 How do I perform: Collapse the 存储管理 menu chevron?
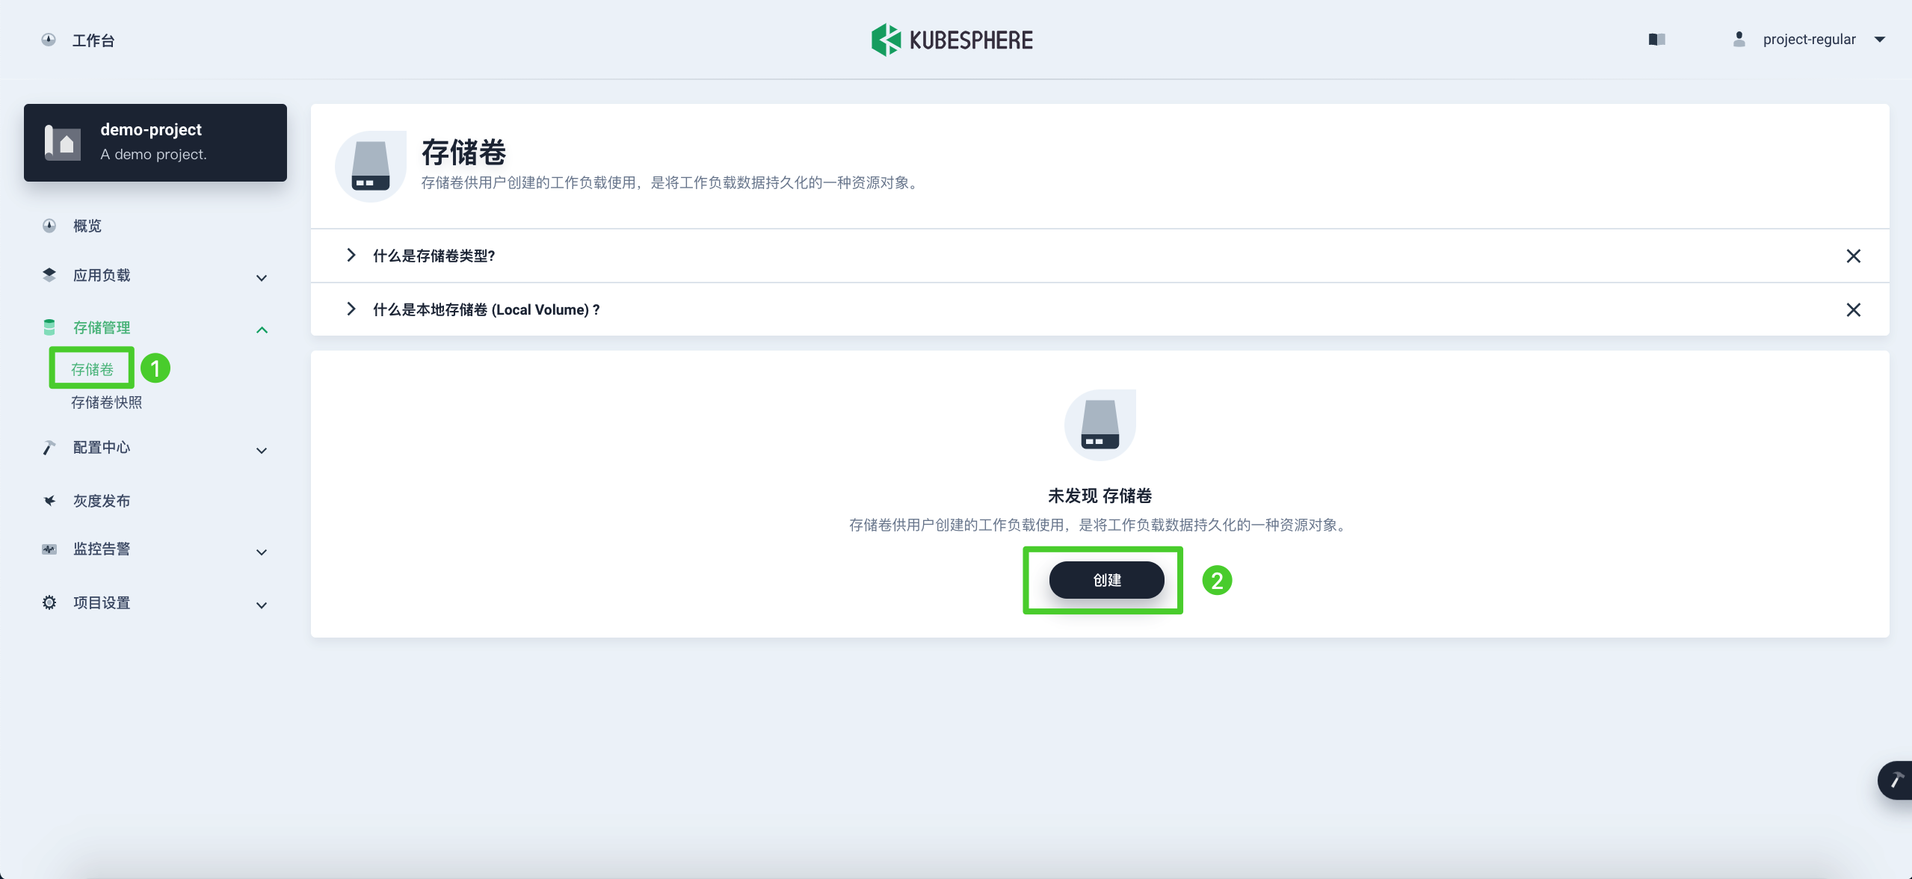[x=262, y=330]
